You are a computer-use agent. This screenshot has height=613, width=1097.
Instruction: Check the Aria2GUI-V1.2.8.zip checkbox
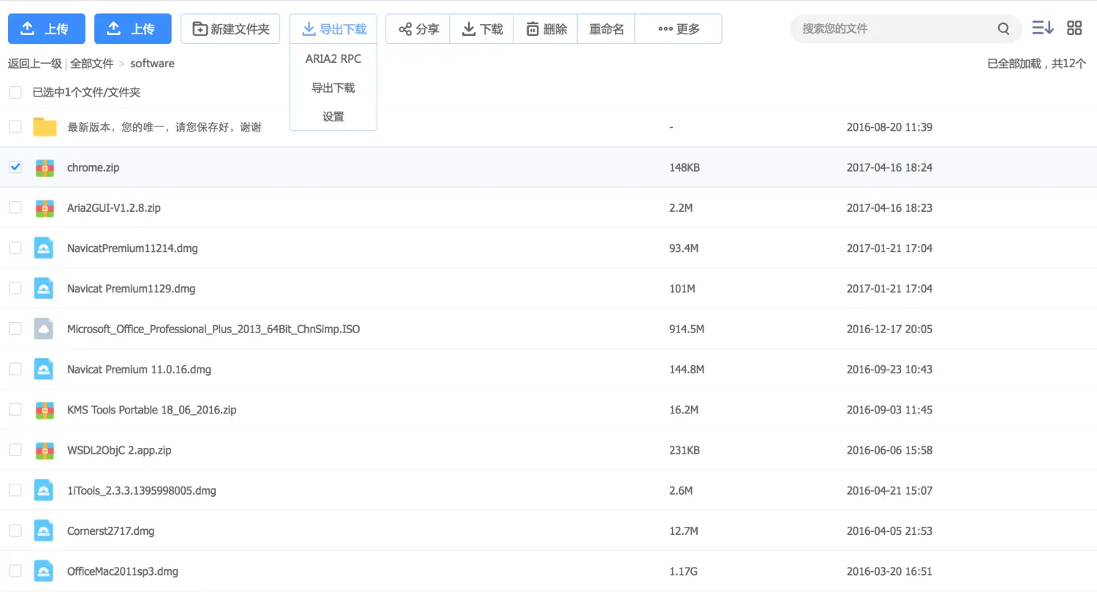(x=15, y=207)
